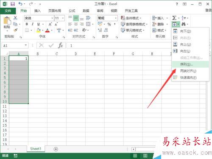Screen dimensions: 212x159
Task: Align cell text to the right
Action: pos(82,24)
